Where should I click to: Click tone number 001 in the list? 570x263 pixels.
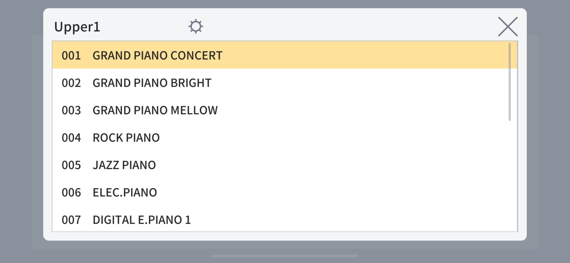pos(71,56)
